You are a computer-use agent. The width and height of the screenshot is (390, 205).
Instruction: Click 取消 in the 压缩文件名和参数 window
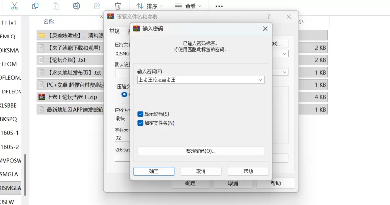233,183
